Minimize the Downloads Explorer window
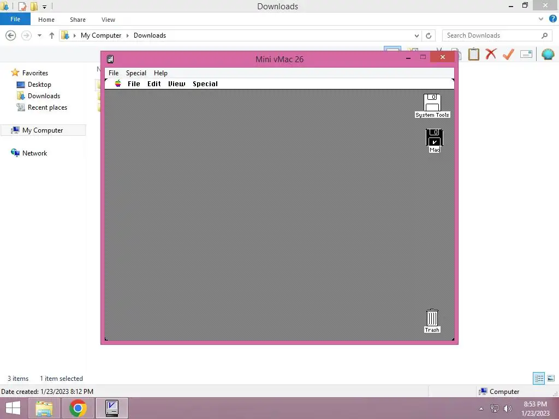Screen dimensions: 559x419 pyautogui.click(x=511, y=6)
